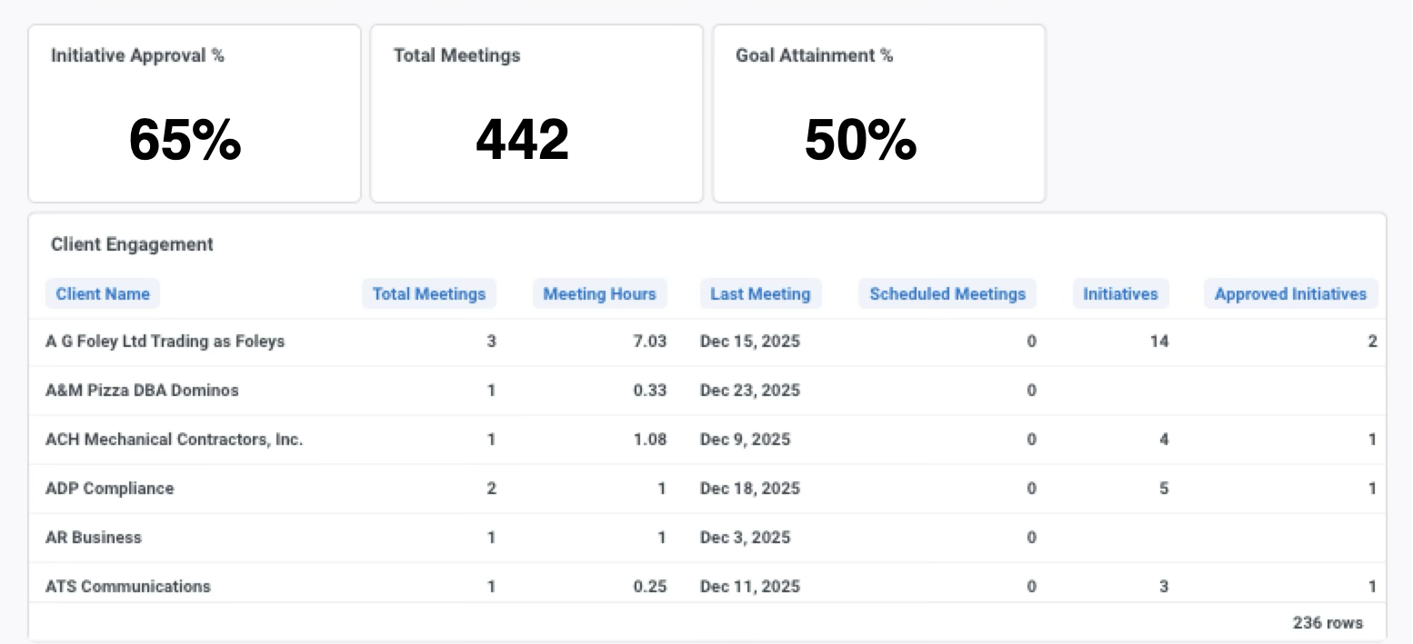Image resolution: width=1413 pixels, height=644 pixels.
Task: Select the Total Meetings KPI card
Action: point(536,114)
